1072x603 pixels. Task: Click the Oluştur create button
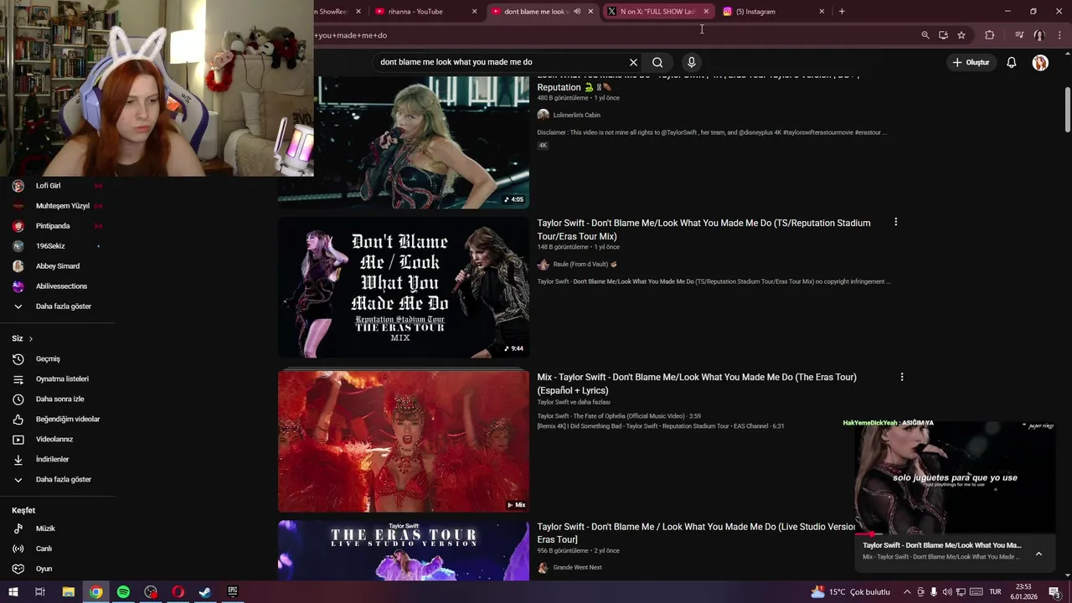click(971, 62)
